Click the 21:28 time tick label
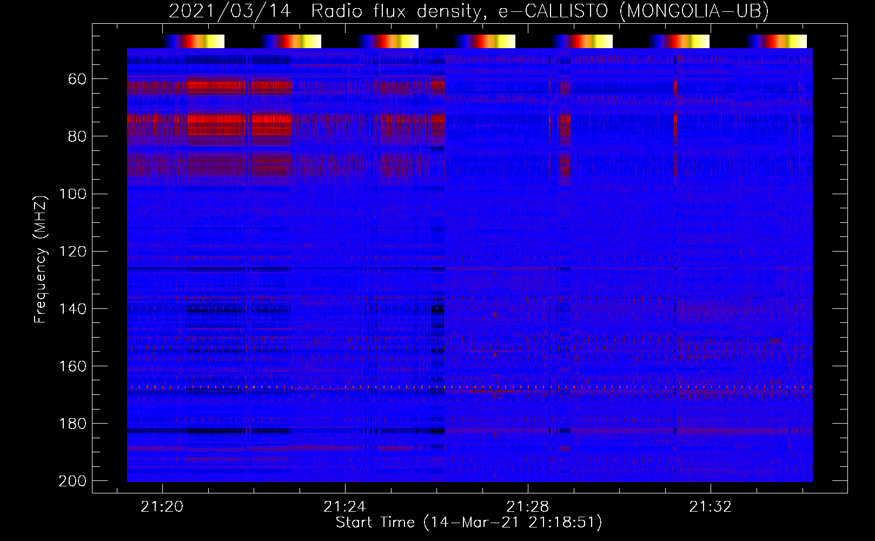This screenshot has width=875, height=541. 528,506
